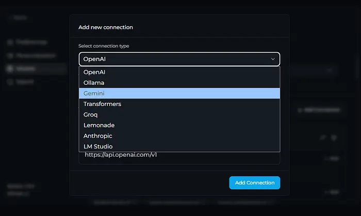This screenshot has height=216, width=361.
Task: Click the blue Add Connection button
Action: (255, 183)
